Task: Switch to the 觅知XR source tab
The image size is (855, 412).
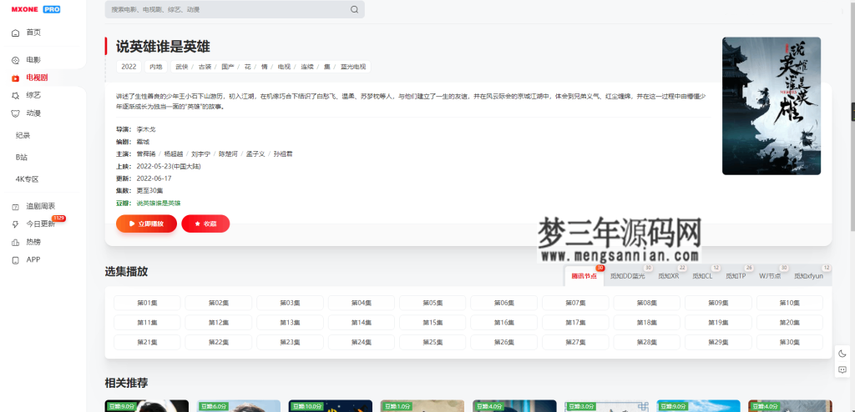Action: pos(669,276)
